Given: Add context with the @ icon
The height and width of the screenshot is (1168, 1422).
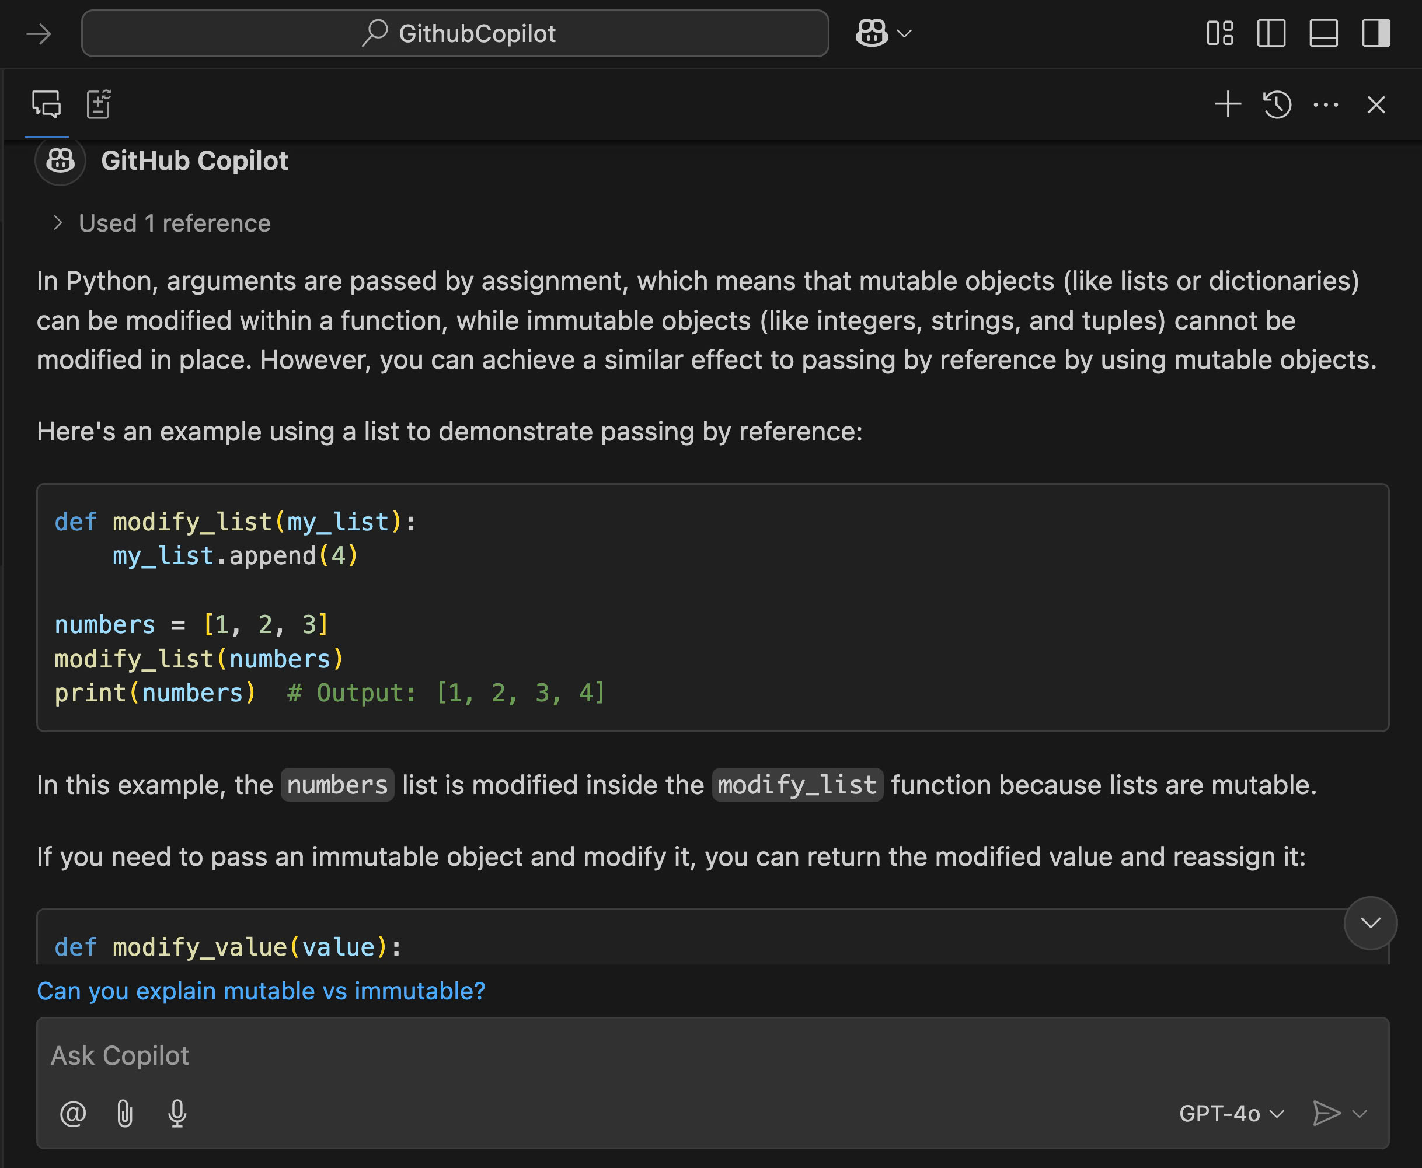Looking at the screenshot, I should coord(73,1113).
